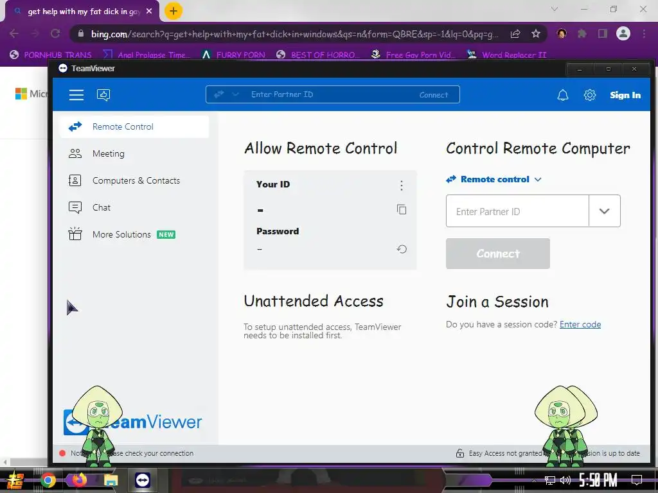This screenshot has height=493, width=658.
Task: Close the current Chrome tab
Action: click(149, 12)
